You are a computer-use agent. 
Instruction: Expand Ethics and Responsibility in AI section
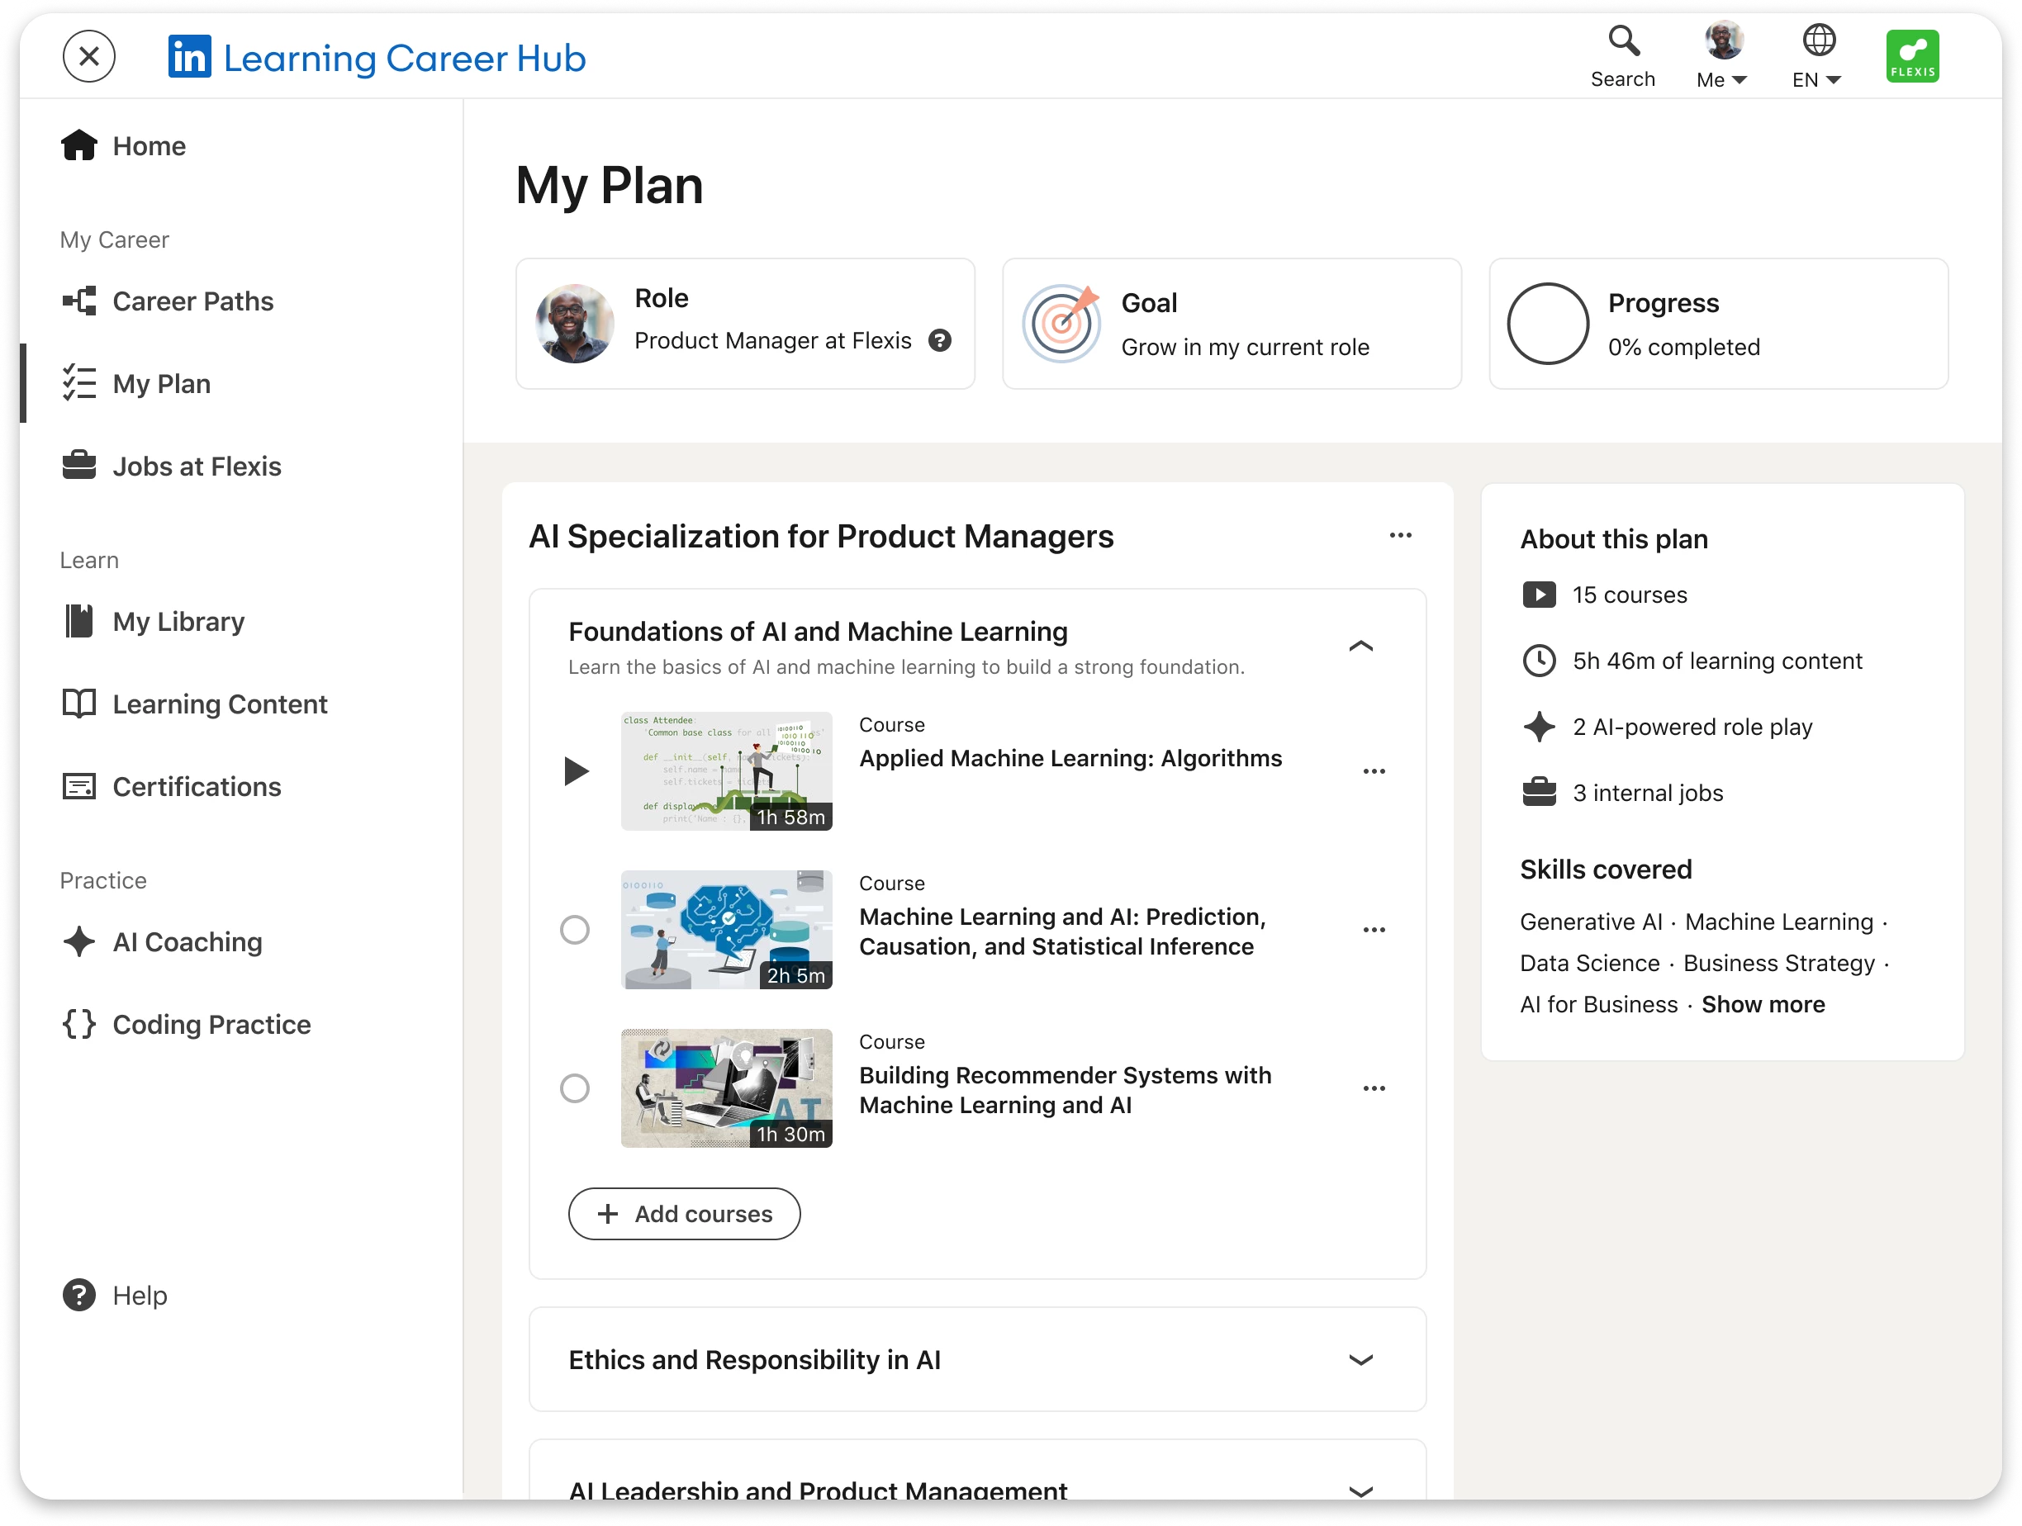tap(1360, 1360)
